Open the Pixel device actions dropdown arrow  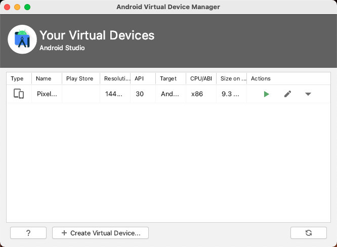(308, 94)
